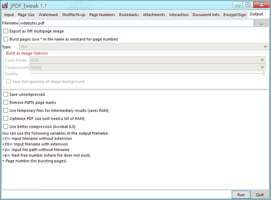Image resolution: width=271 pixels, height=200 pixels.
Task: Maximize the jPDF Tweak window
Action: [x=248, y=5]
